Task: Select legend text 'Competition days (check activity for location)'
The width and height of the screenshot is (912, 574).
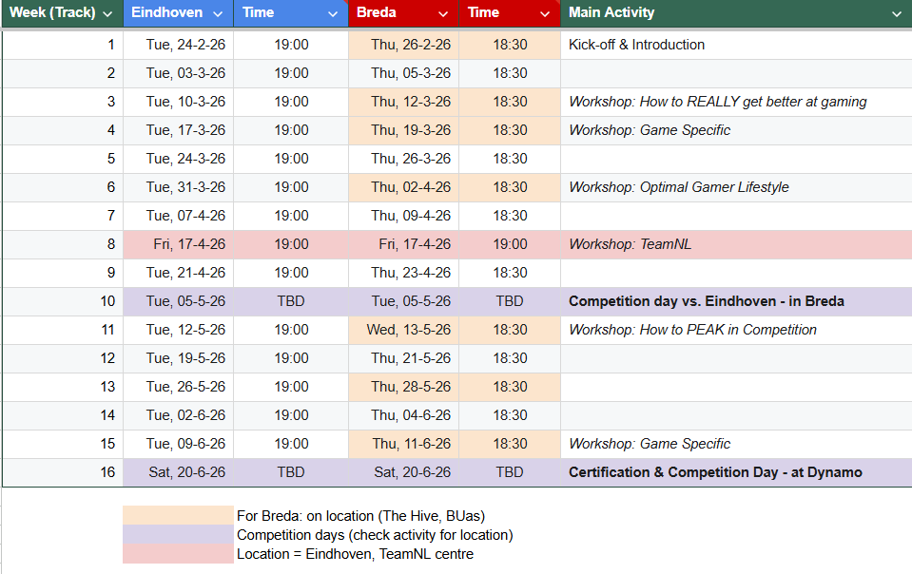Action: click(x=375, y=535)
